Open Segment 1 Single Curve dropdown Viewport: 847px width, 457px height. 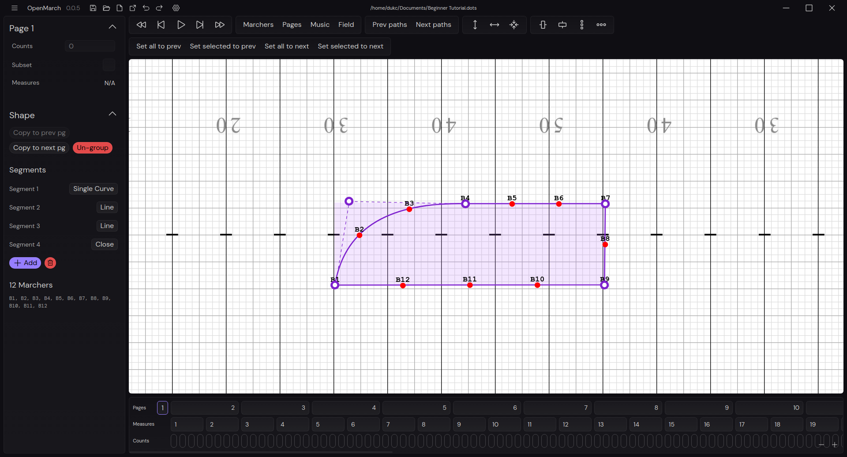93,189
